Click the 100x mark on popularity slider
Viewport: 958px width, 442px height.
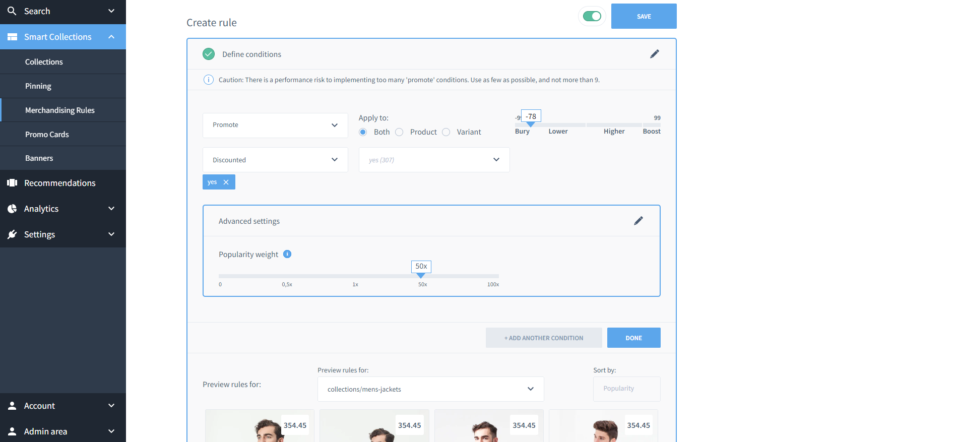[x=493, y=284]
